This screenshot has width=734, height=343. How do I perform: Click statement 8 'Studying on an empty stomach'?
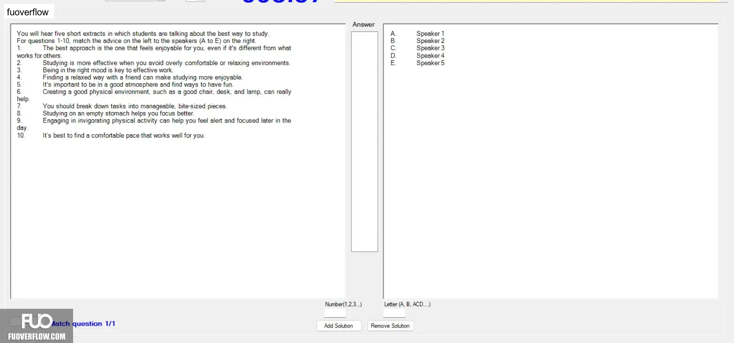pos(105,113)
